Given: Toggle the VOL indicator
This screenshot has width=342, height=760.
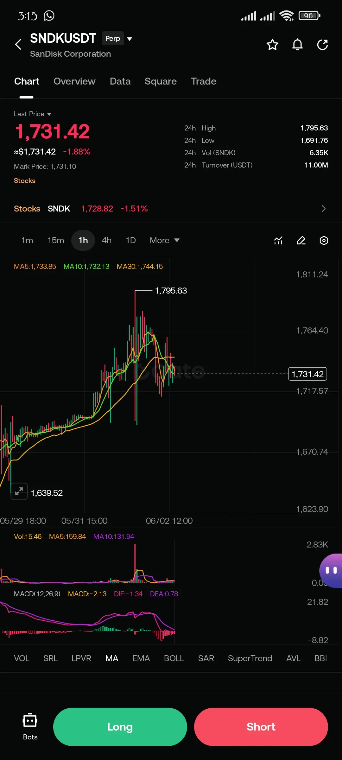Looking at the screenshot, I should click(x=22, y=658).
